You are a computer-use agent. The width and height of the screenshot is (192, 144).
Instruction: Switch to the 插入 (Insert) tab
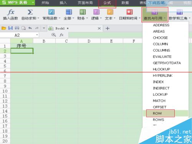click(x=63, y=3)
